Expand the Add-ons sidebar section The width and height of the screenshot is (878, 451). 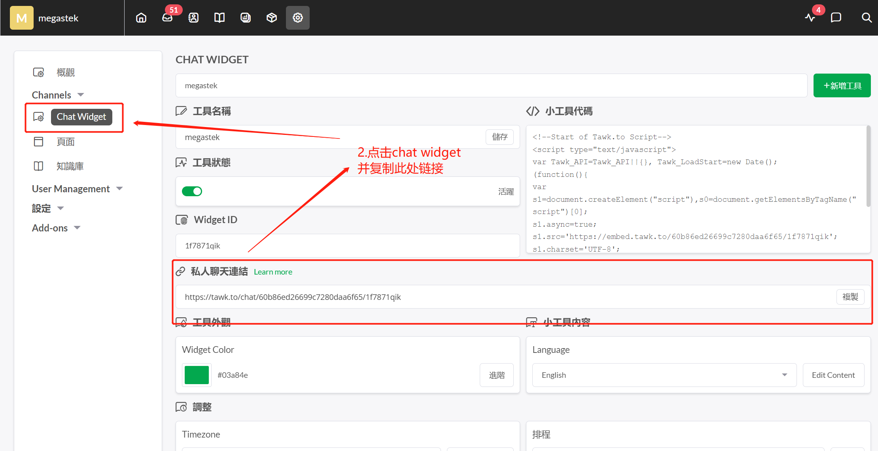pyautogui.click(x=56, y=228)
